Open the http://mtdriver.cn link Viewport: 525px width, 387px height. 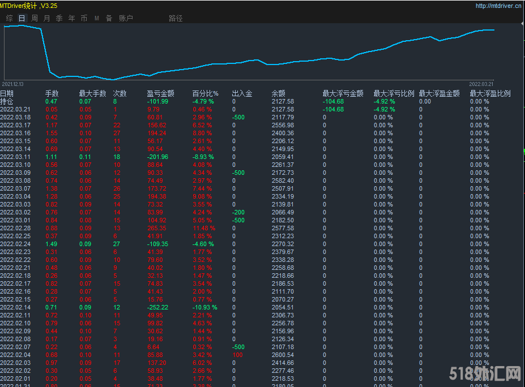click(498, 6)
